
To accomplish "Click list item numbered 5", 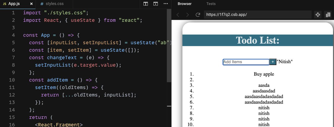I will coord(264,96).
